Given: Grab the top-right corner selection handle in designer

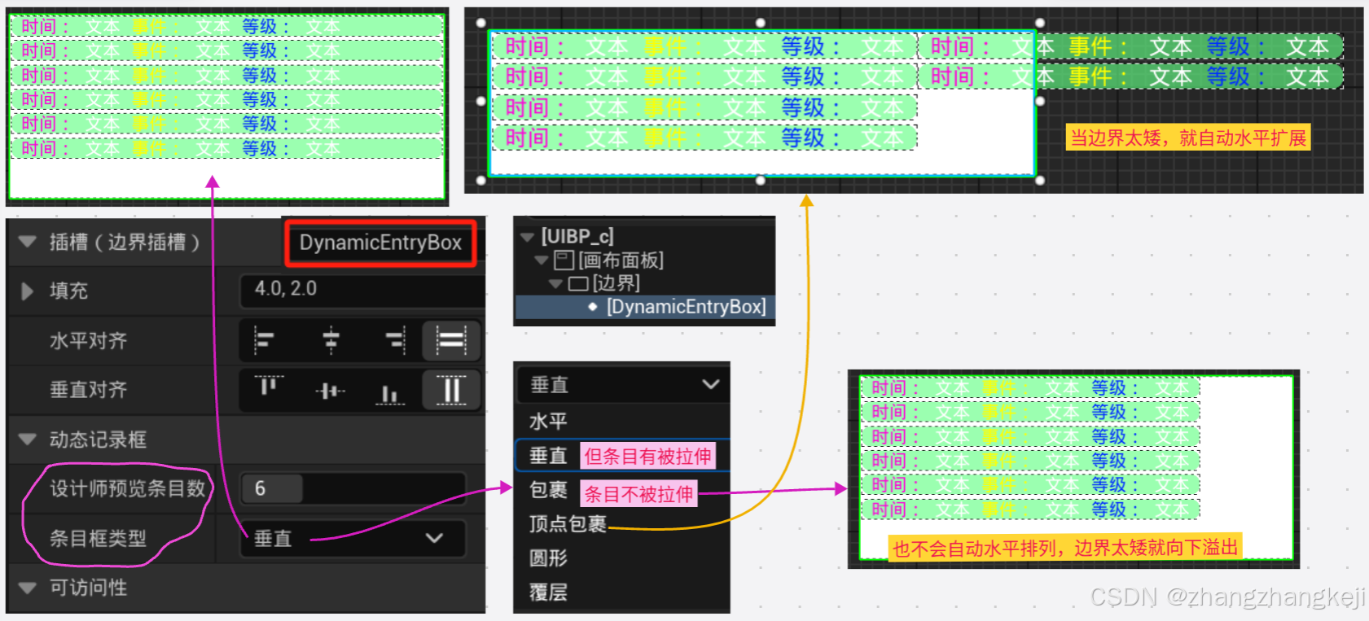Looking at the screenshot, I should pyautogui.click(x=1040, y=23).
